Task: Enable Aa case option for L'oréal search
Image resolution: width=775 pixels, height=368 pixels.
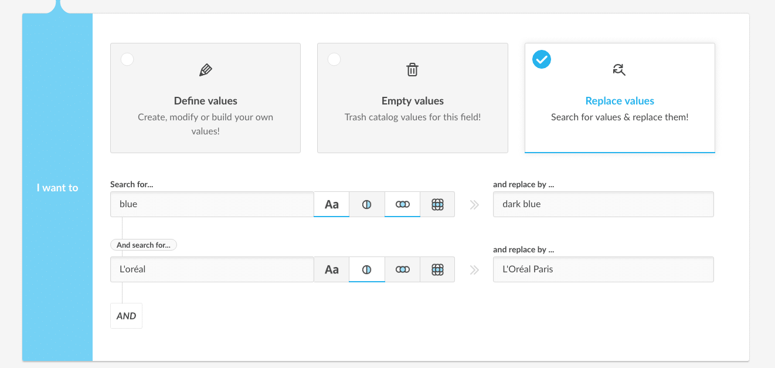Action: (332, 269)
